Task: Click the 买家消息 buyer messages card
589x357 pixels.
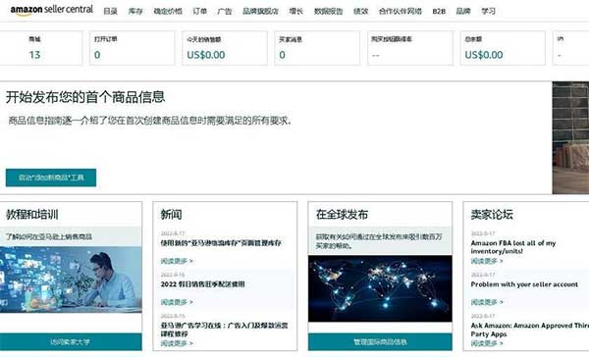Action: [317, 48]
